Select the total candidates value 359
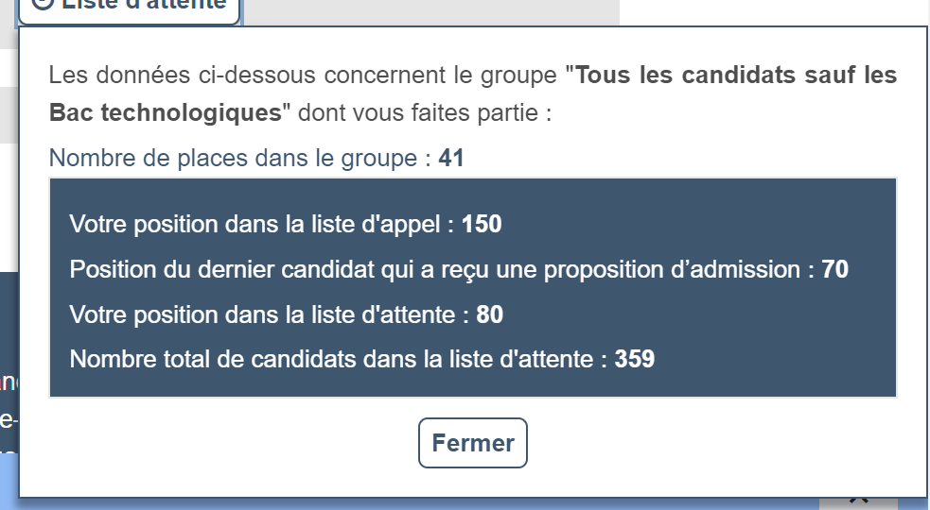This screenshot has width=930, height=510. [635, 359]
